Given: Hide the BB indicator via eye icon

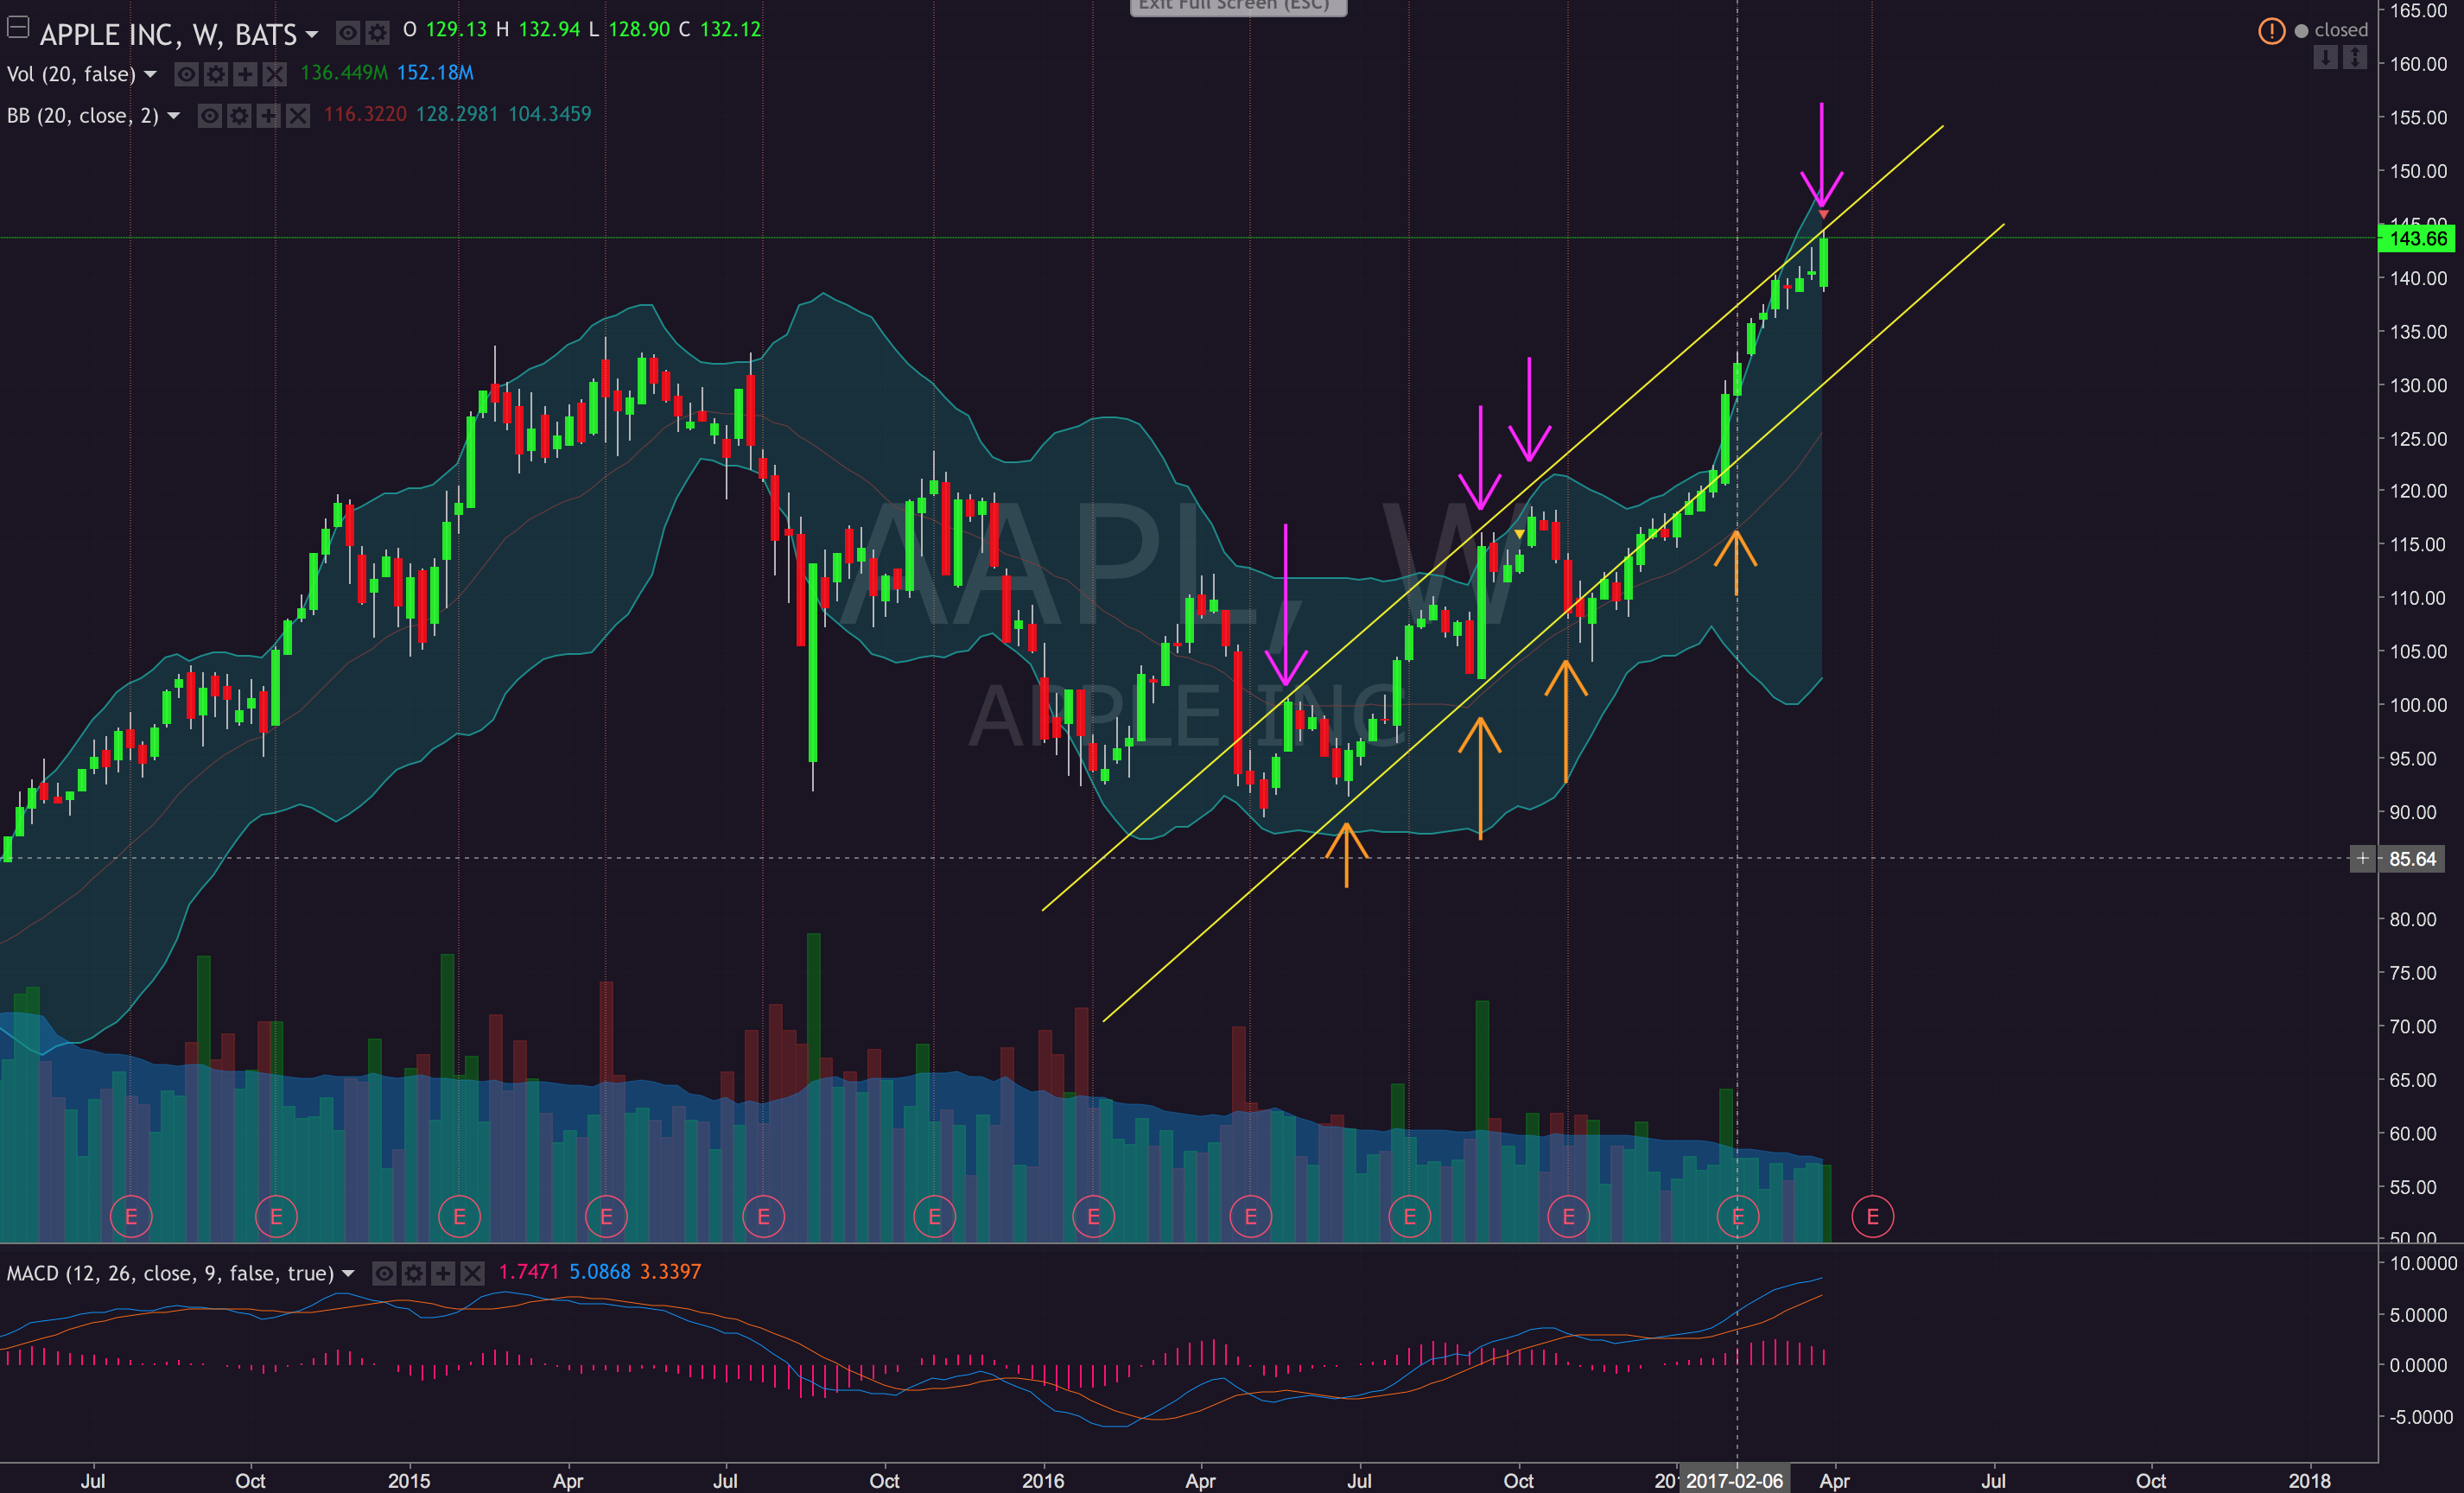Looking at the screenshot, I should point(209,116).
